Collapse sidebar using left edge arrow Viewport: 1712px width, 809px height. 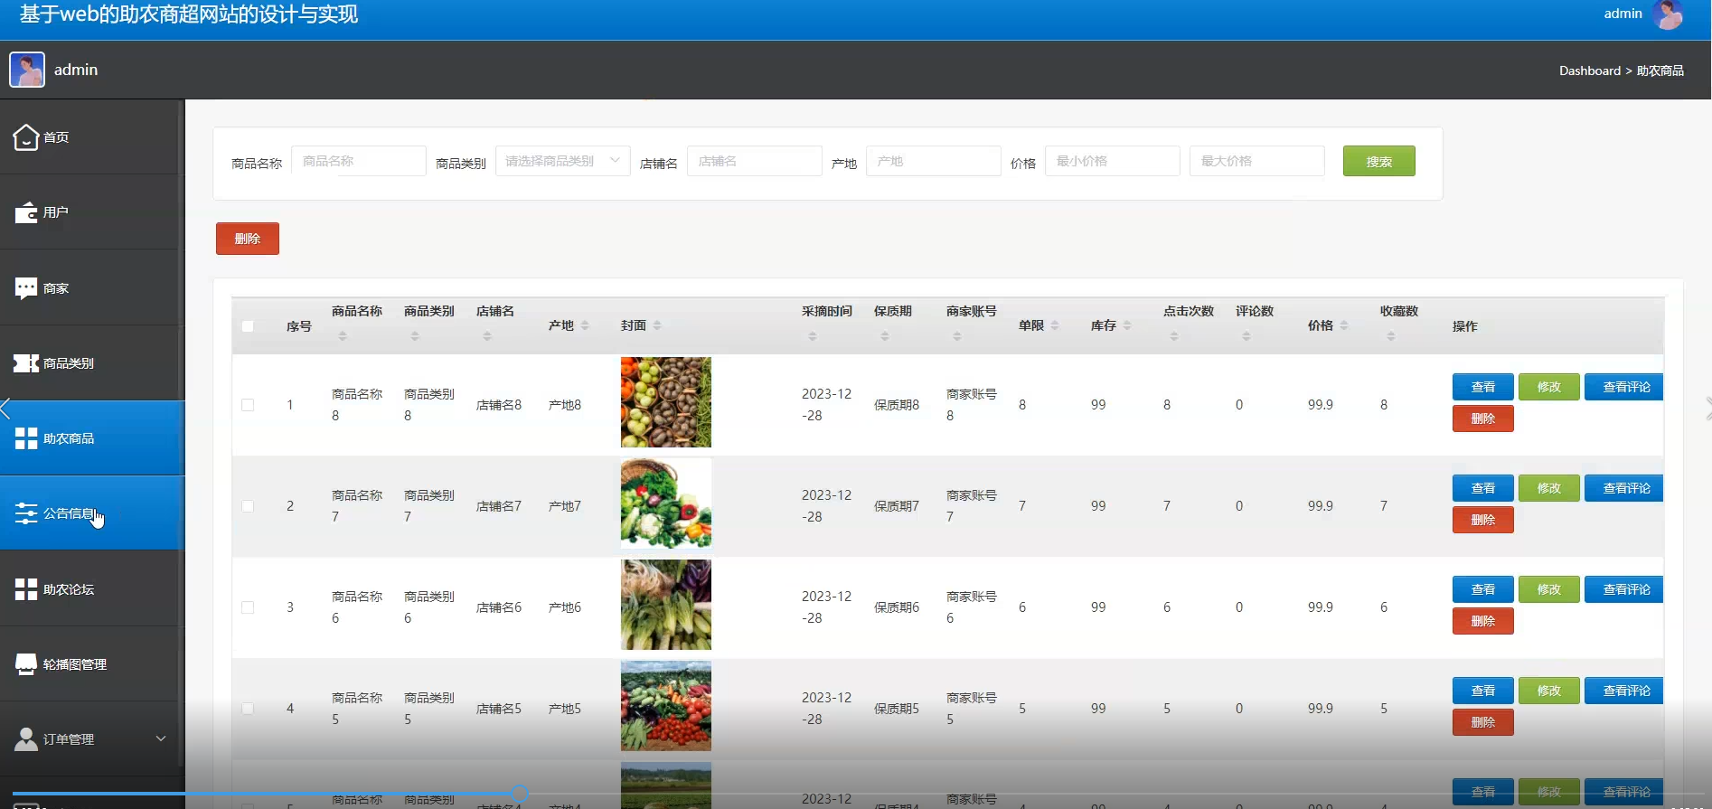click(x=5, y=409)
